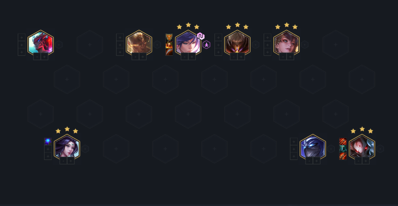Screen dimensions: 398x206
Task: Add an emblem to the brown-haired female champion
Action: point(305,45)
